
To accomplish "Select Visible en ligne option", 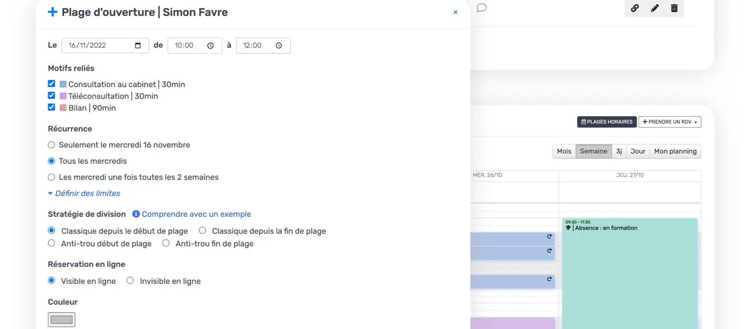I will (x=51, y=280).
